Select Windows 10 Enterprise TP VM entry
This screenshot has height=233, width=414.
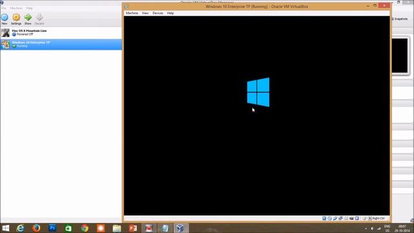click(x=61, y=45)
